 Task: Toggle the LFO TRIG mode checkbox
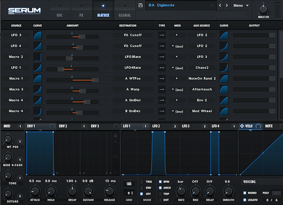pyautogui.click(x=141, y=182)
